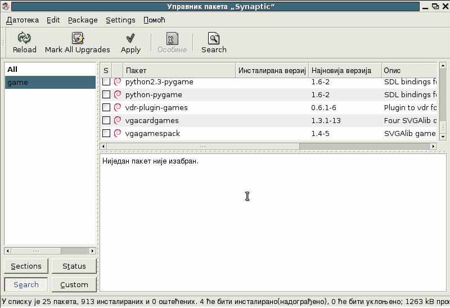Sort by the Пакет column header

click(x=179, y=71)
